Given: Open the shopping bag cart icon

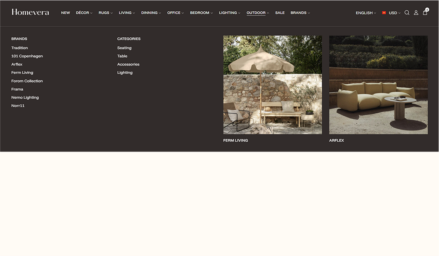Looking at the screenshot, I should tap(425, 13).
